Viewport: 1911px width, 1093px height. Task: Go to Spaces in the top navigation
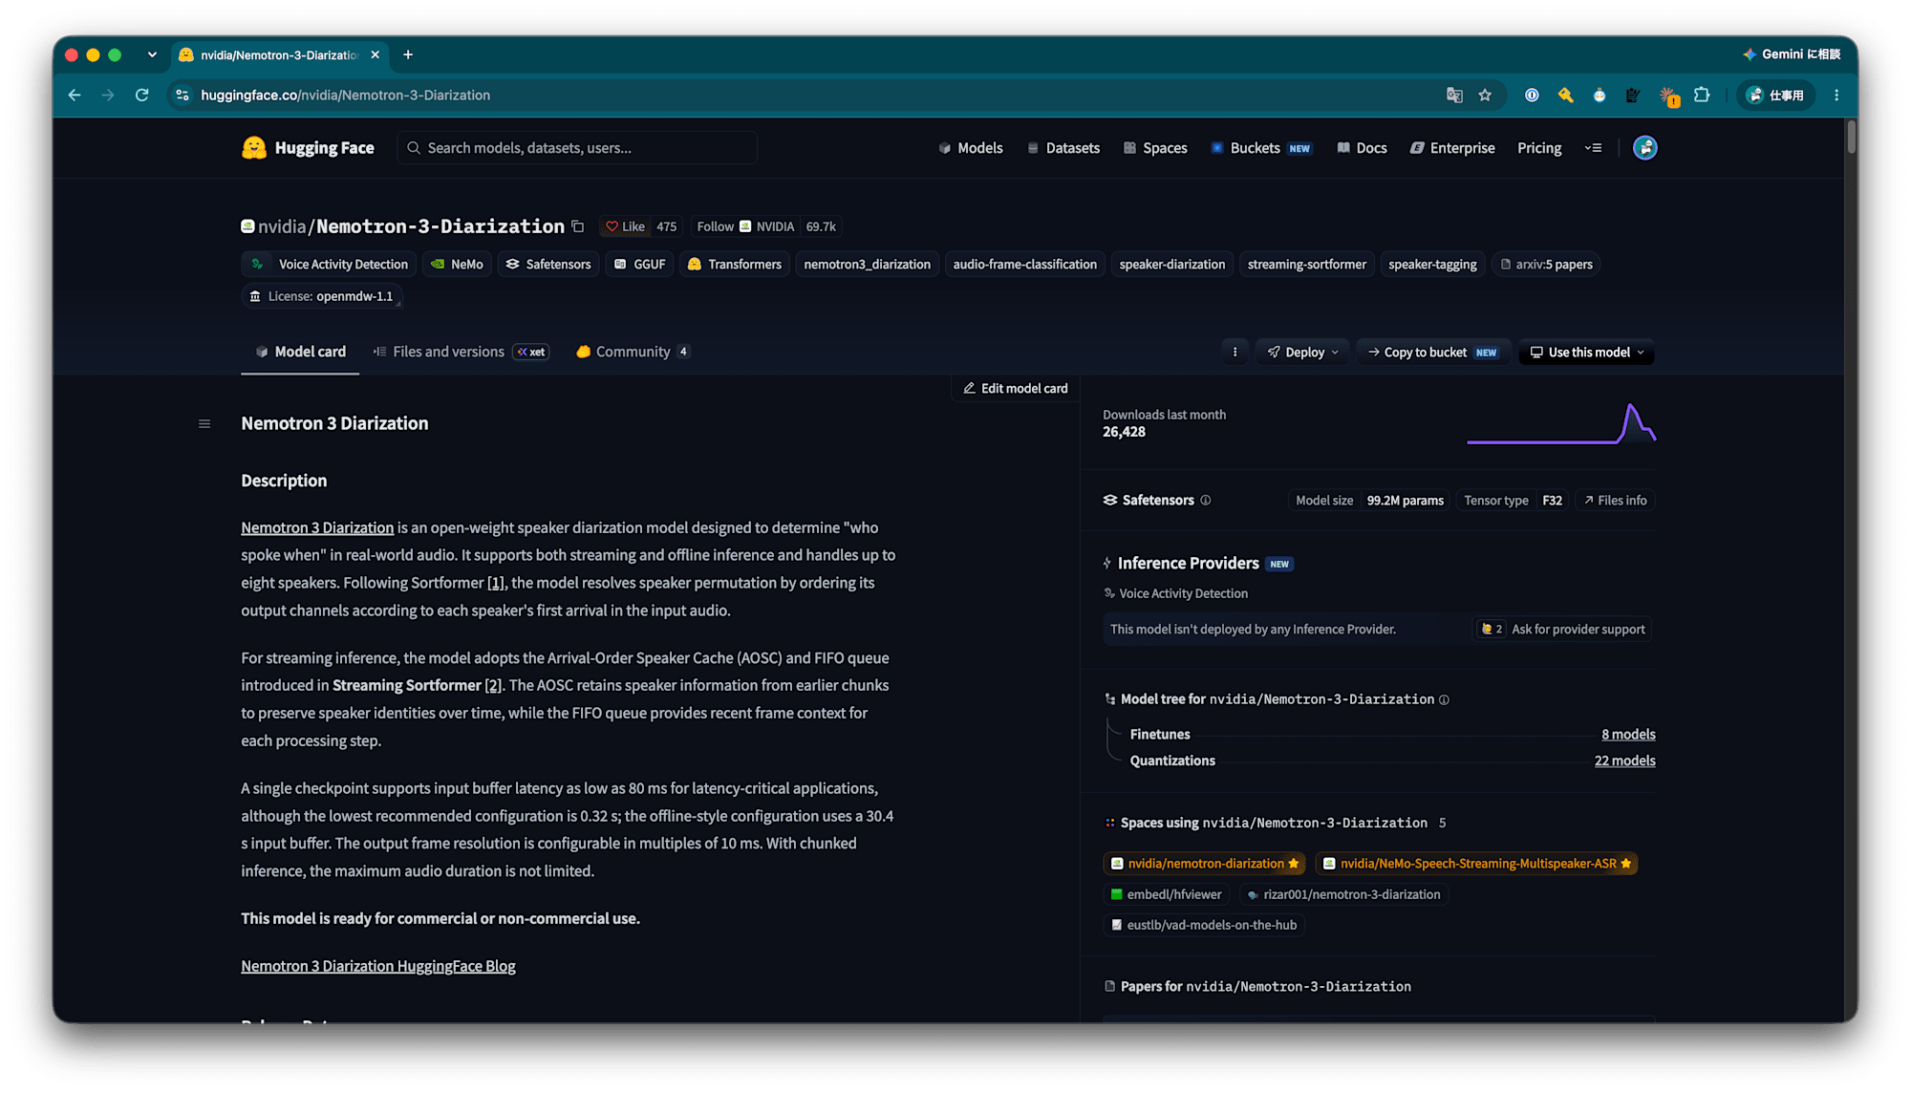tap(1155, 148)
